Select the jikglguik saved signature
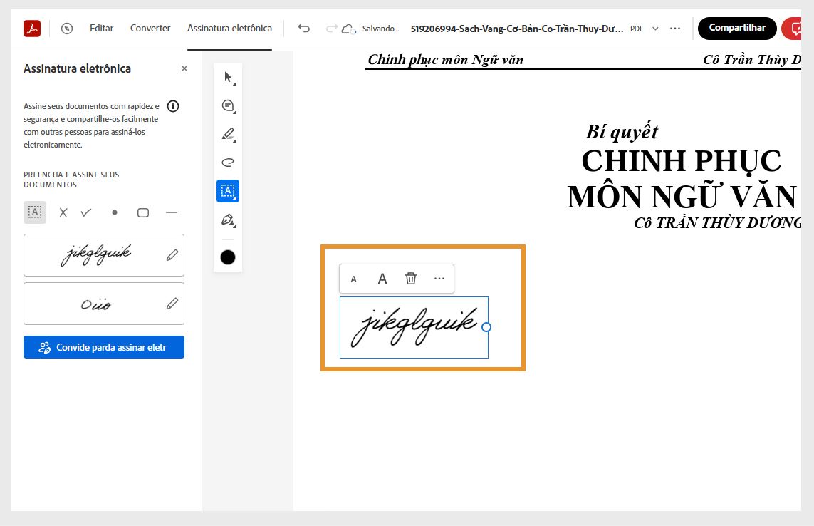Screen dimensions: 814x526 pos(97,254)
